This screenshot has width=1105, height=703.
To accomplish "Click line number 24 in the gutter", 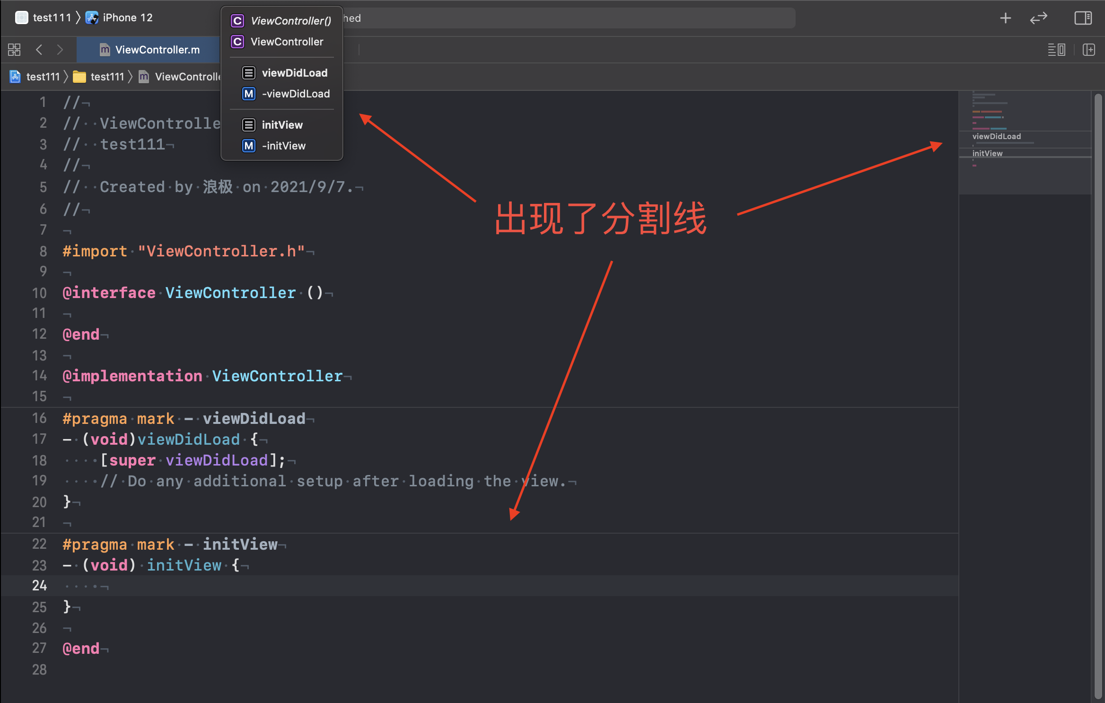I will click(x=40, y=586).
